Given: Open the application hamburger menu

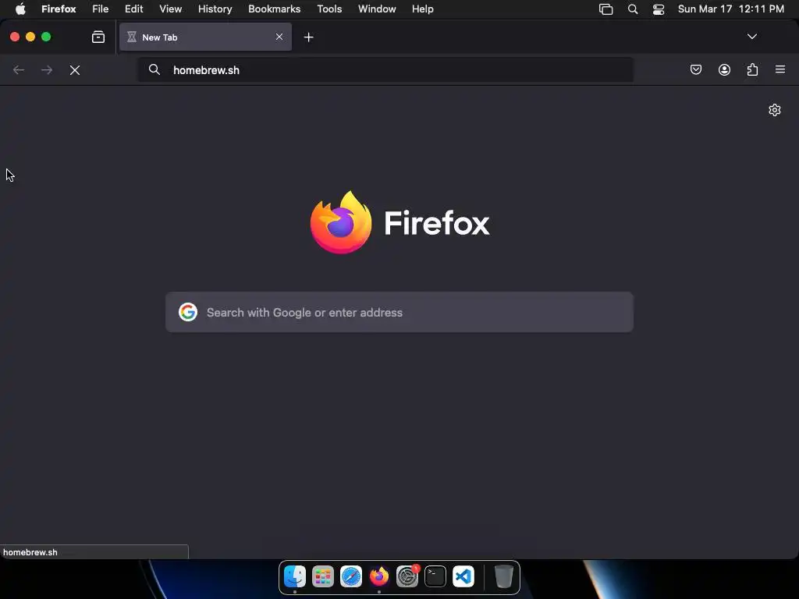Looking at the screenshot, I should [780, 69].
